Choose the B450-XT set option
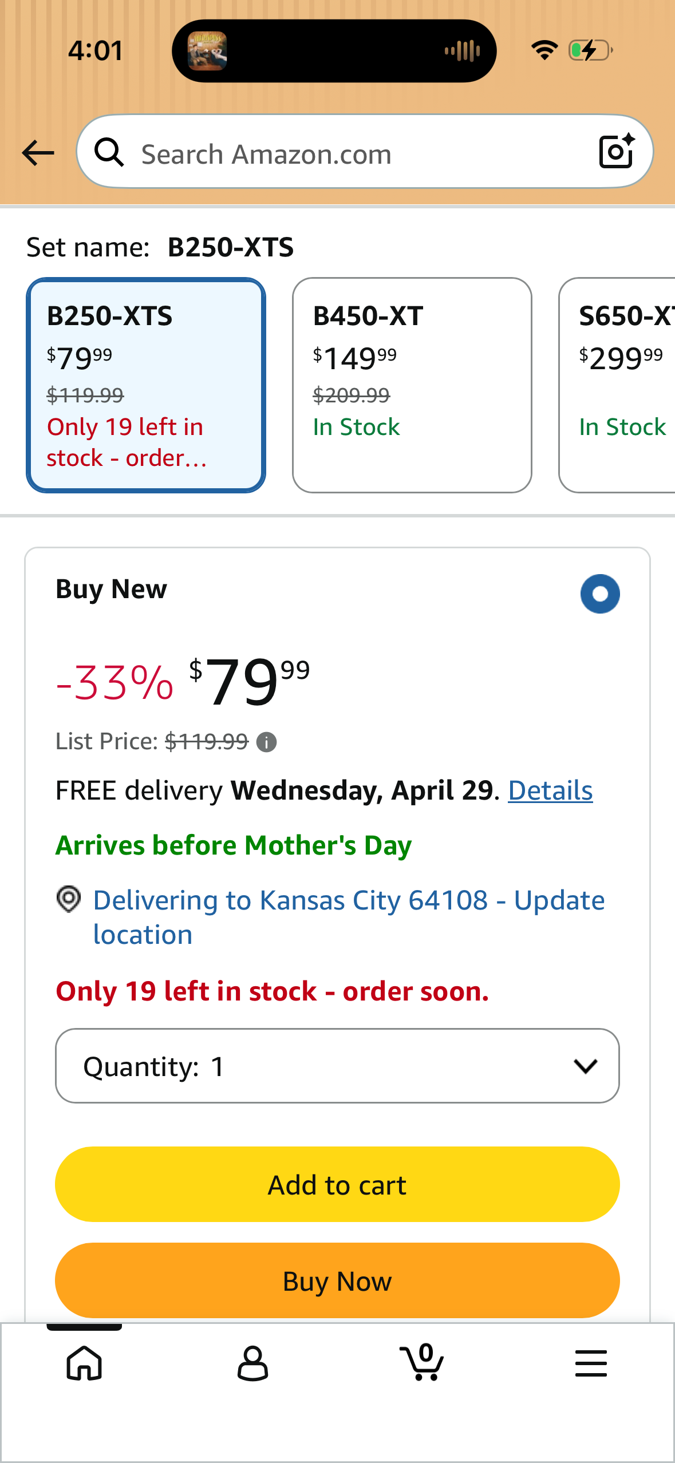 (x=412, y=385)
